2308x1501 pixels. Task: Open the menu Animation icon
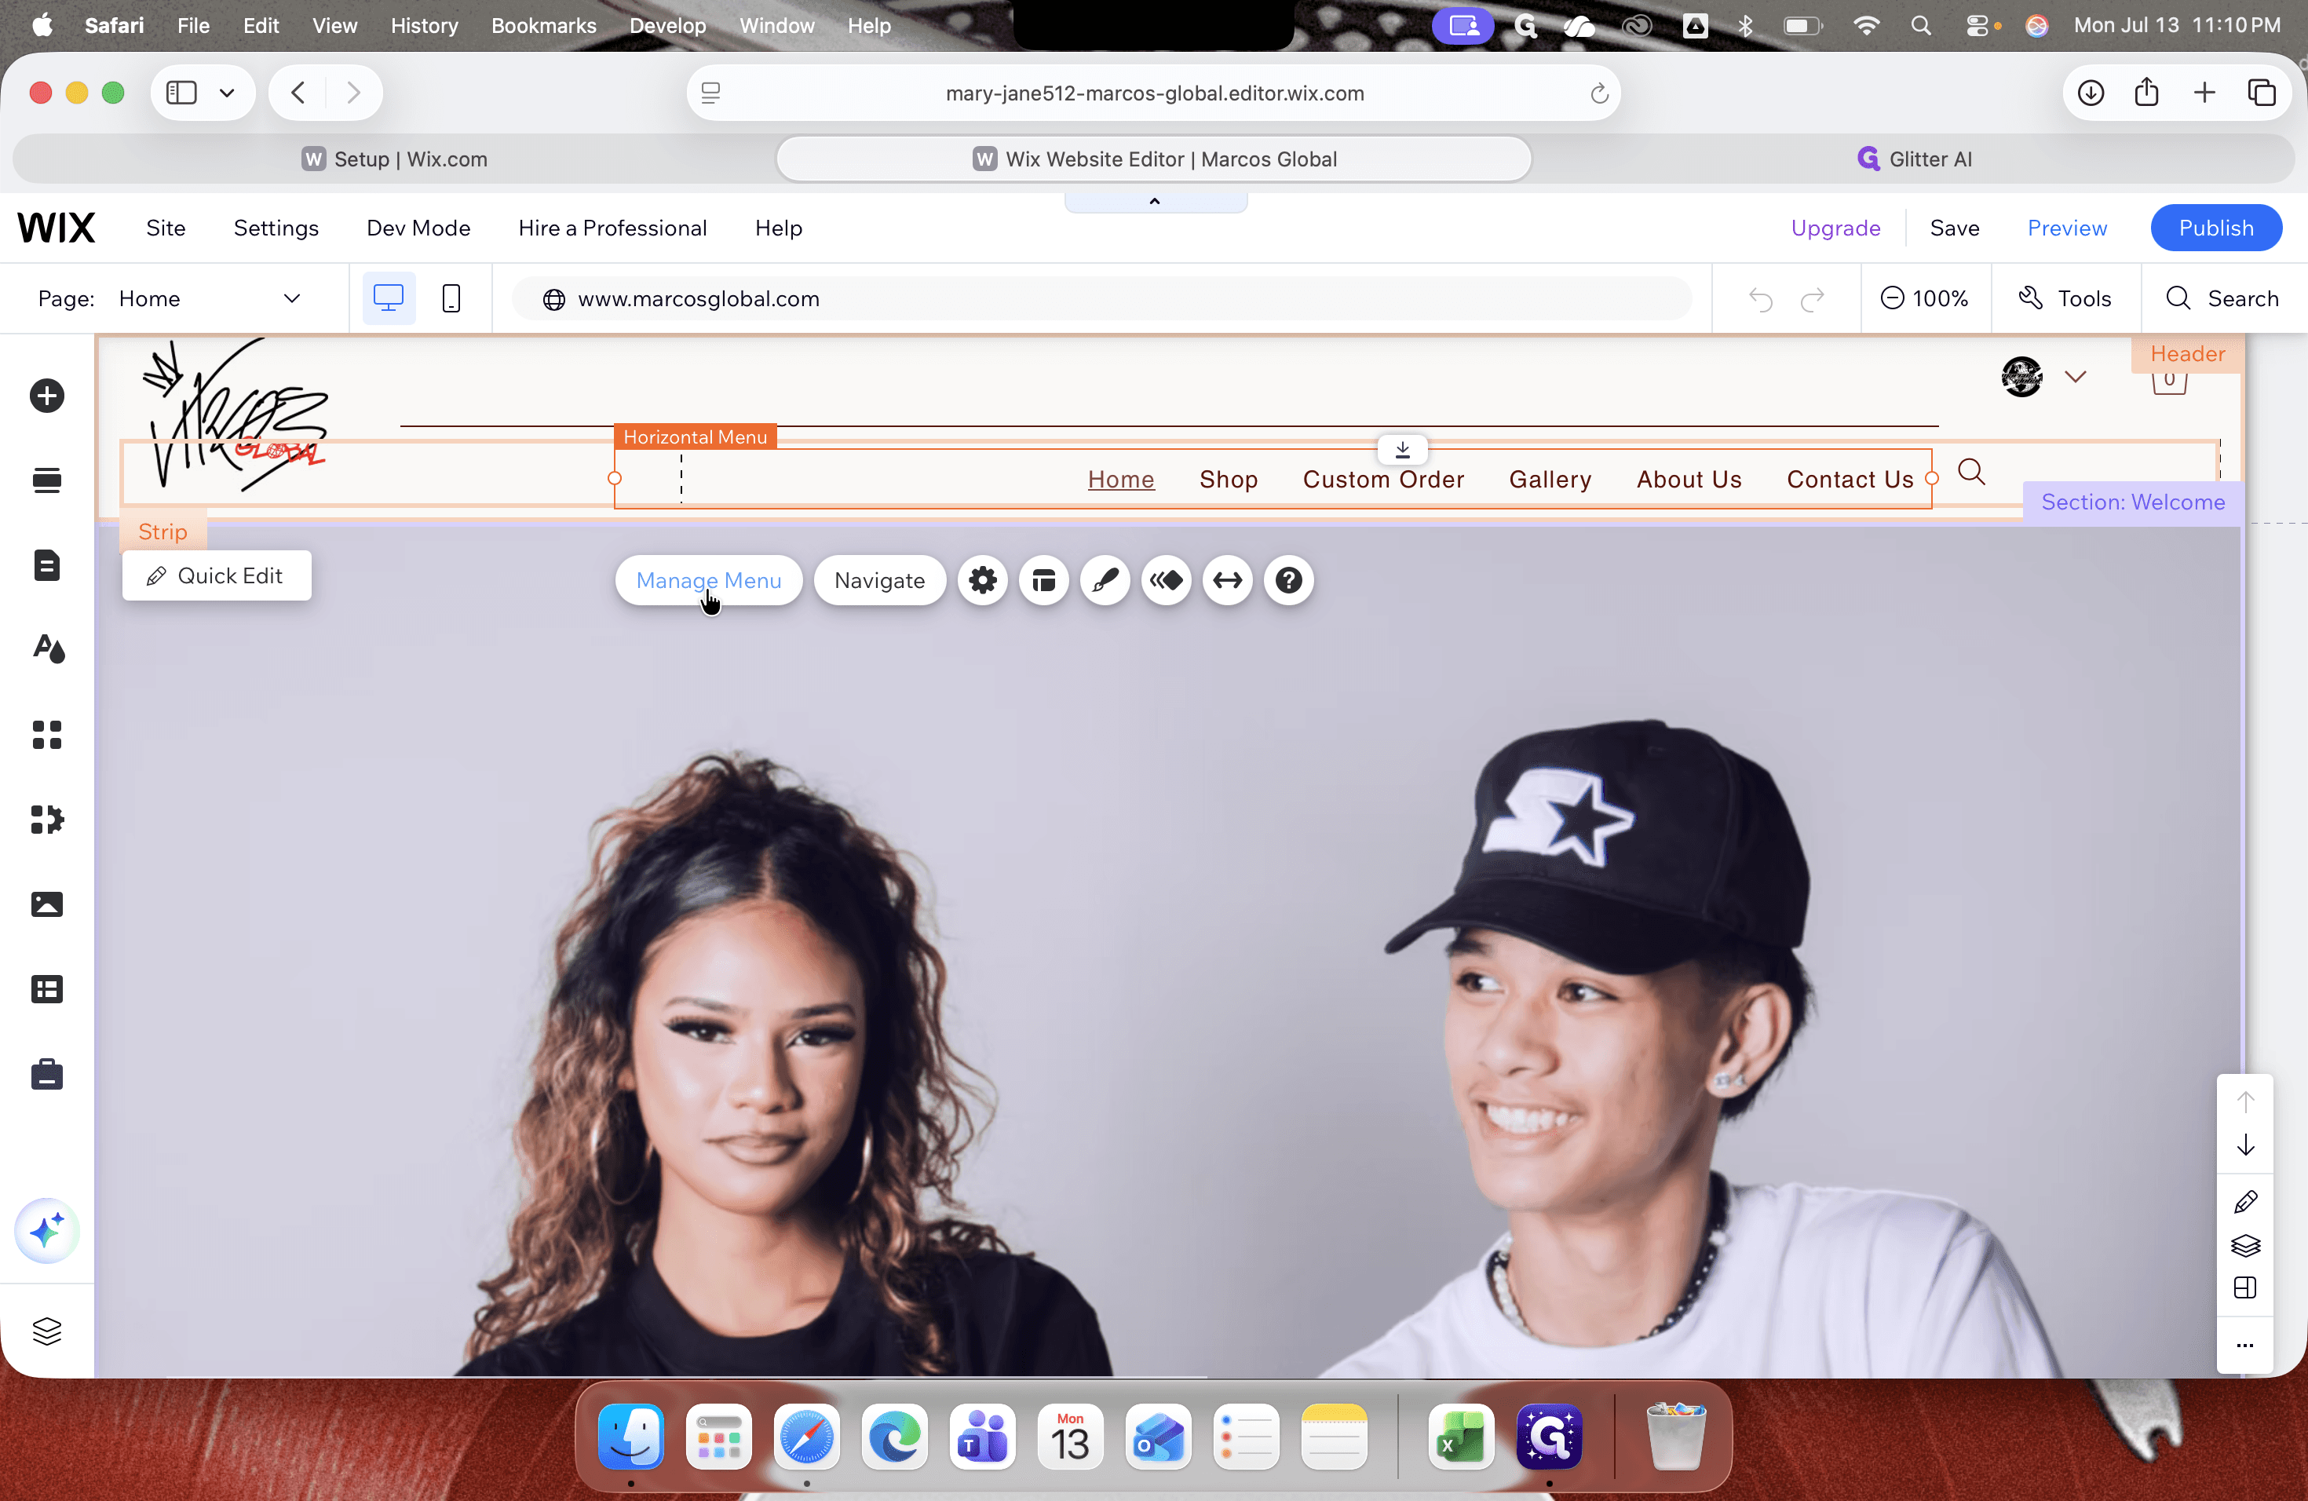1166,581
